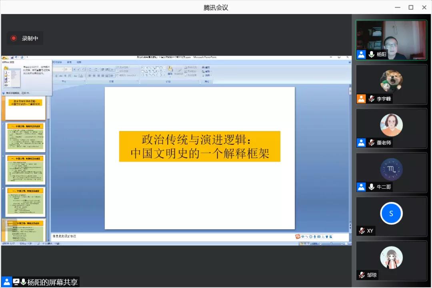432x288 pixels.
Task: Click 李宇峰's dog avatar
Action: pyautogui.click(x=391, y=81)
